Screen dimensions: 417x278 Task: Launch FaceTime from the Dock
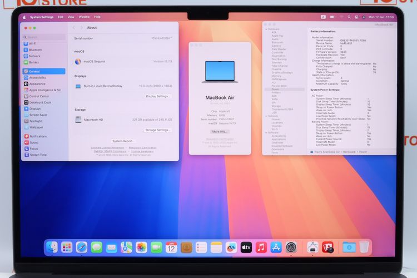pyautogui.click(x=156, y=247)
